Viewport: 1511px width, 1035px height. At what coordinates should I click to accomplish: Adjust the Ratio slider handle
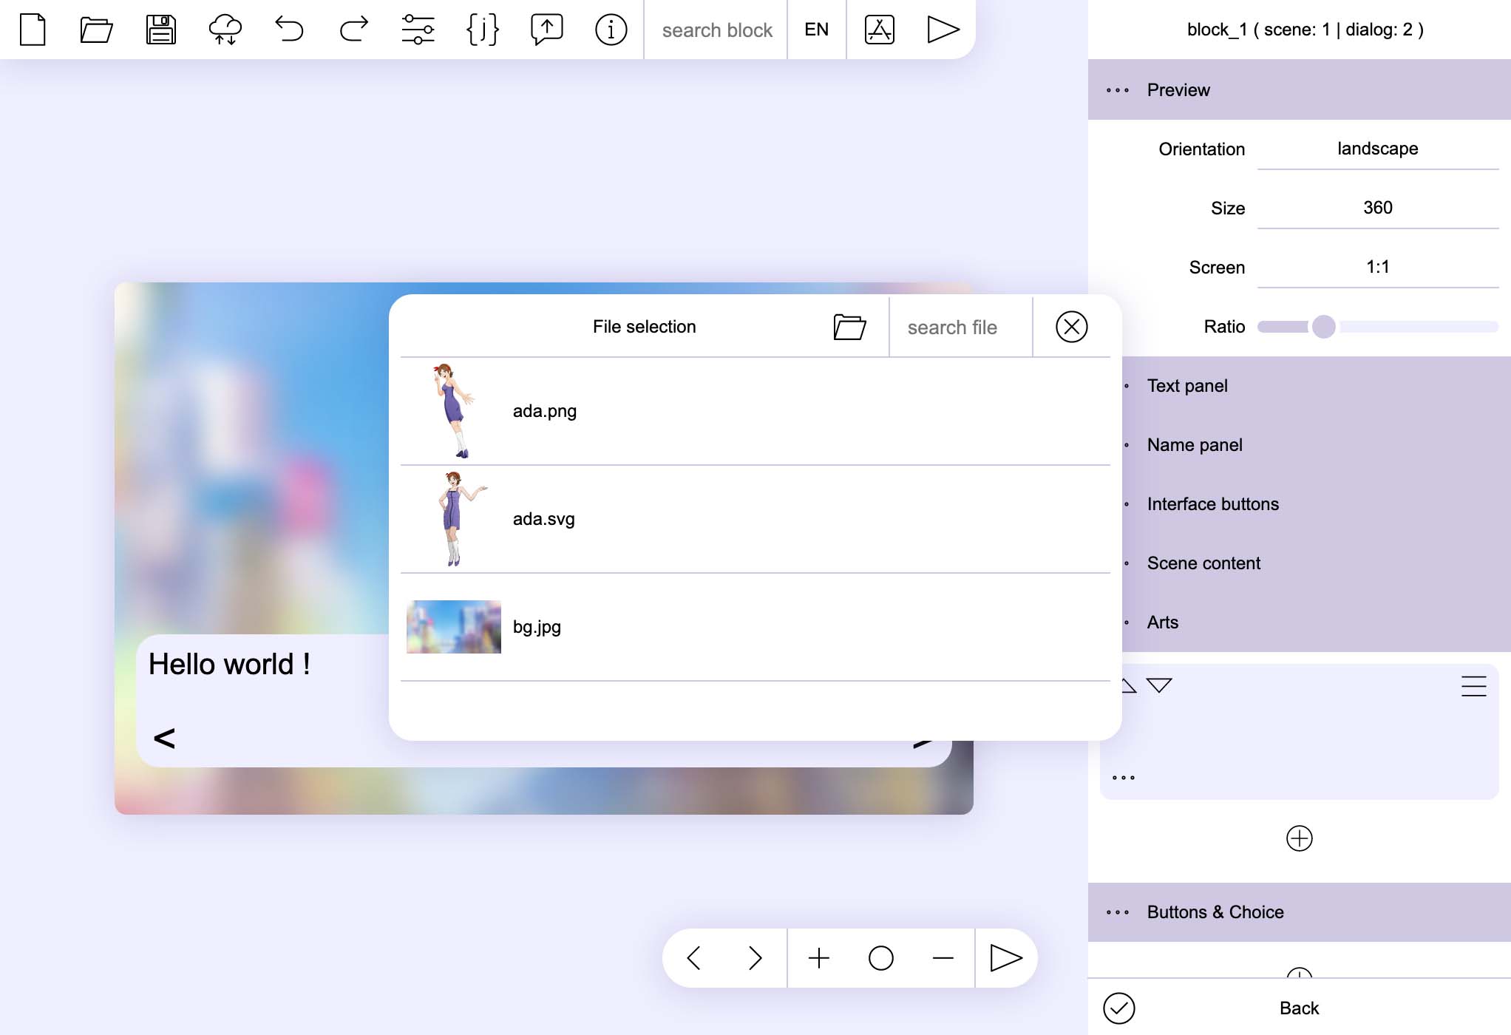1323,327
